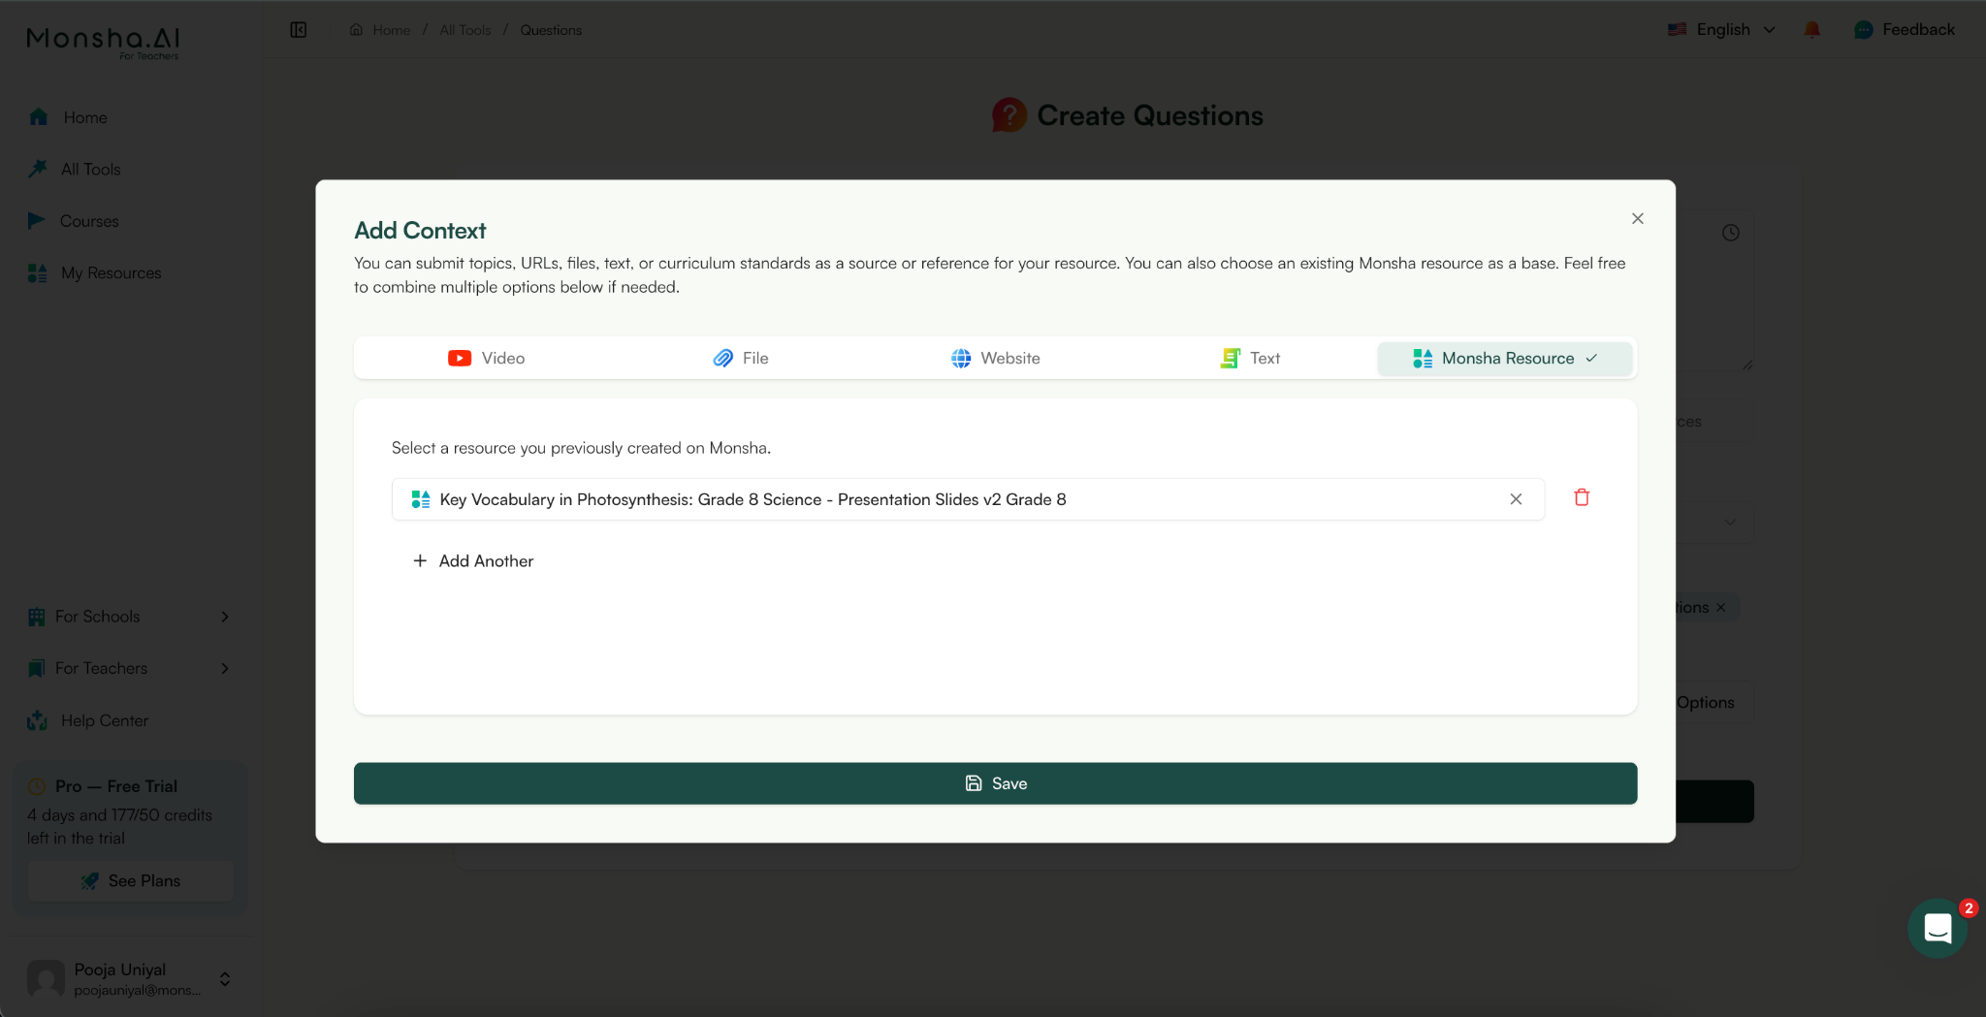This screenshot has width=1986, height=1017.
Task: Click Add Another resource
Action: pyautogui.click(x=473, y=560)
